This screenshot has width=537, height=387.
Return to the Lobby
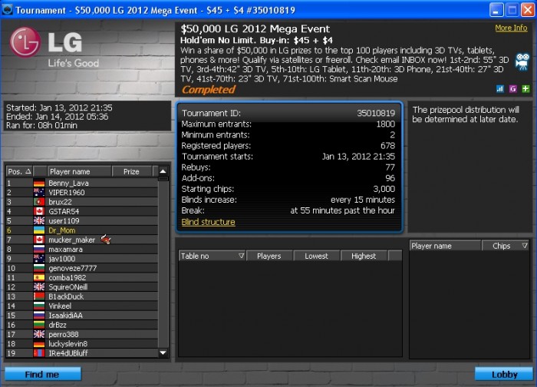click(x=504, y=374)
